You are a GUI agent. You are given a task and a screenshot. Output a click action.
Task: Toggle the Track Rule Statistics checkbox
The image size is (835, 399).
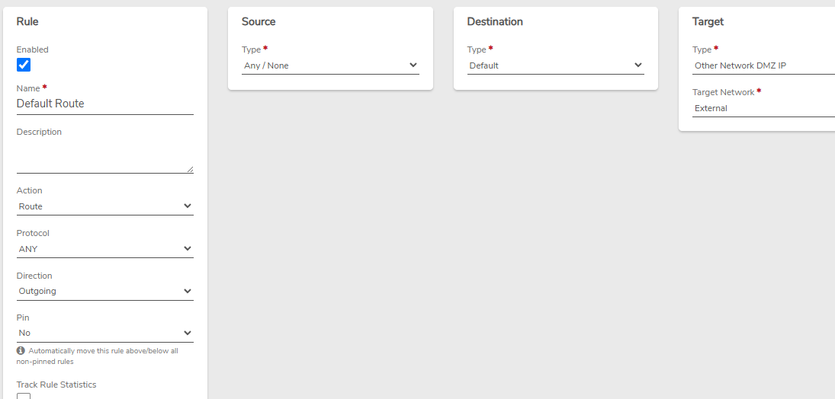coord(24,396)
